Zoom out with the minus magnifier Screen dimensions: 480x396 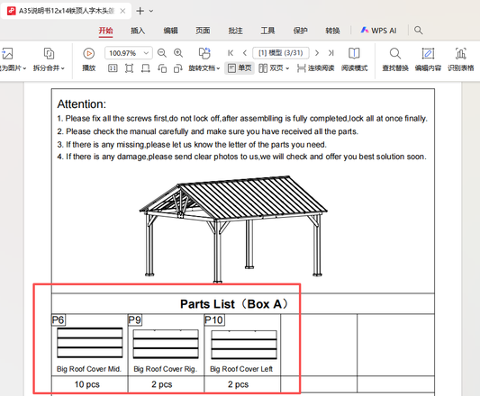pos(161,53)
